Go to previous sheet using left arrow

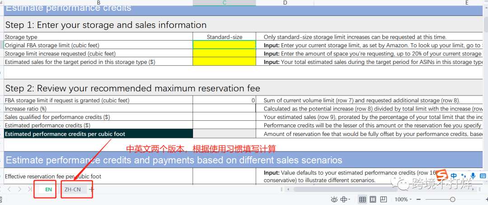click(9, 190)
